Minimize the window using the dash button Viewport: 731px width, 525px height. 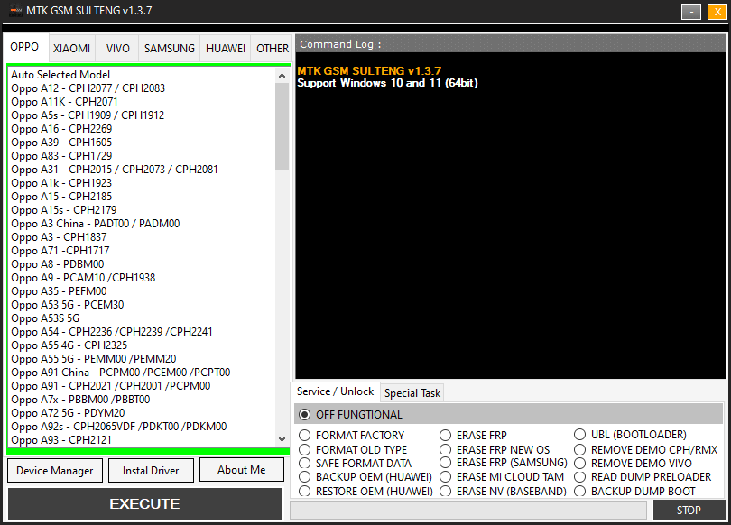coord(691,12)
